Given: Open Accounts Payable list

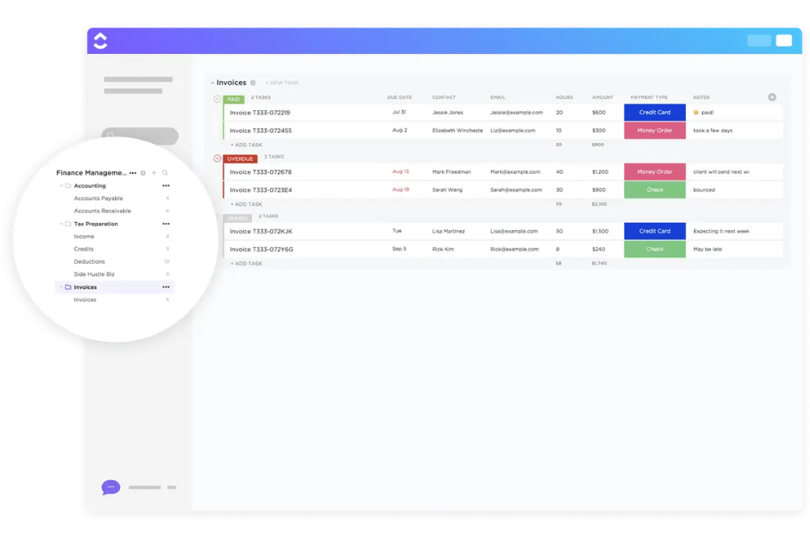Looking at the screenshot, I should point(98,198).
